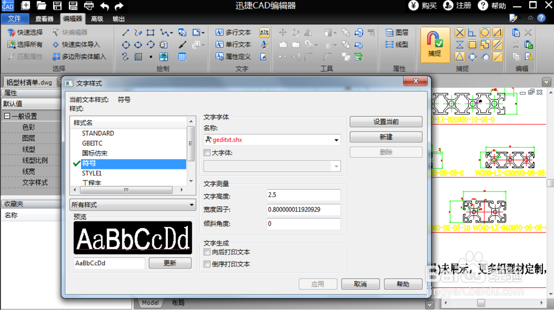The image size is (554, 310).
Task: Insert a table with the grid icon
Action: click(182, 56)
